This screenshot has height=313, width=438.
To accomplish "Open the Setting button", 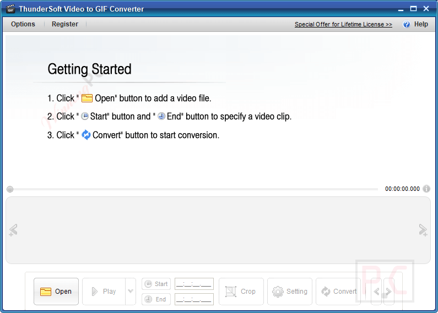I will tap(290, 292).
